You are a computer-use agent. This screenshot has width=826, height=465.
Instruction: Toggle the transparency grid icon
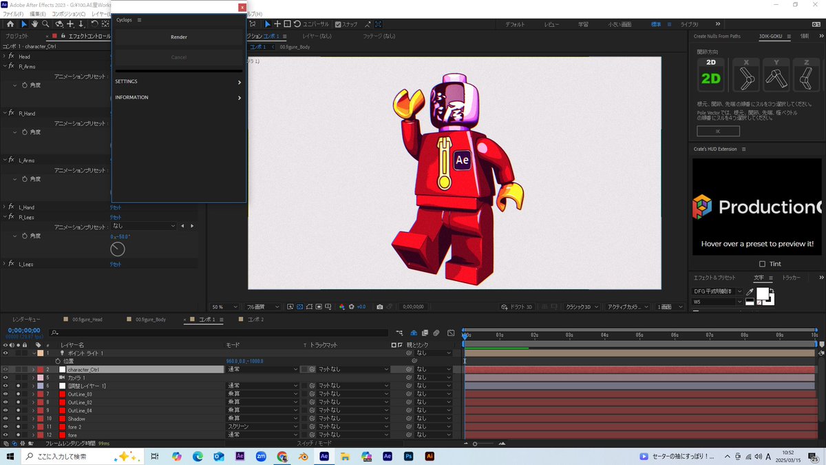pyautogui.click(x=299, y=307)
